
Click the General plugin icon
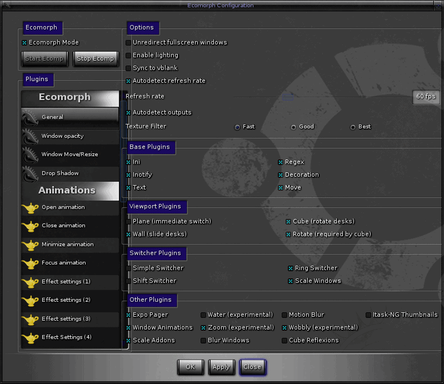click(x=30, y=117)
